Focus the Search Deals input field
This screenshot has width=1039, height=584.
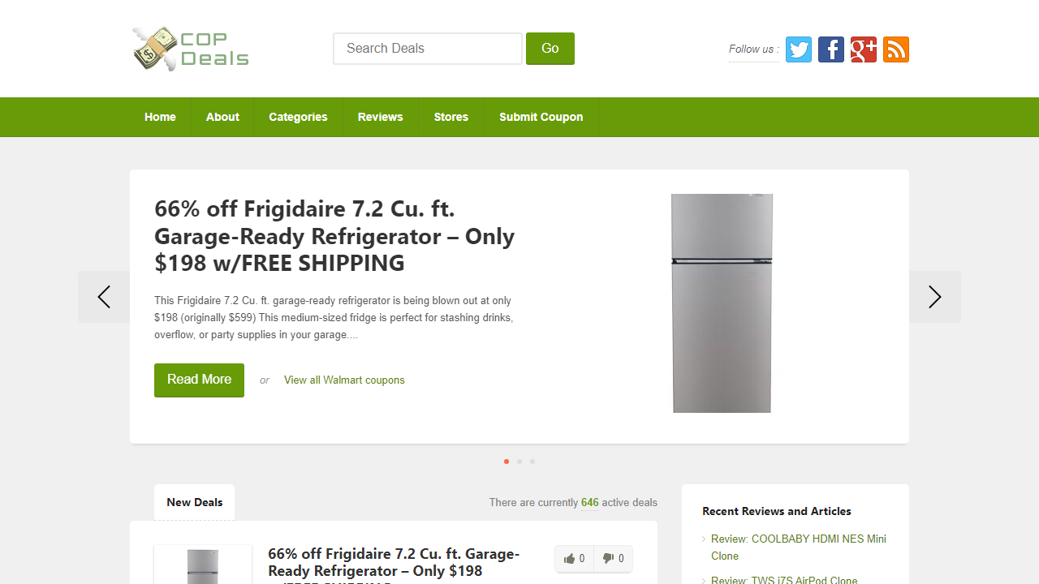point(428,49)
